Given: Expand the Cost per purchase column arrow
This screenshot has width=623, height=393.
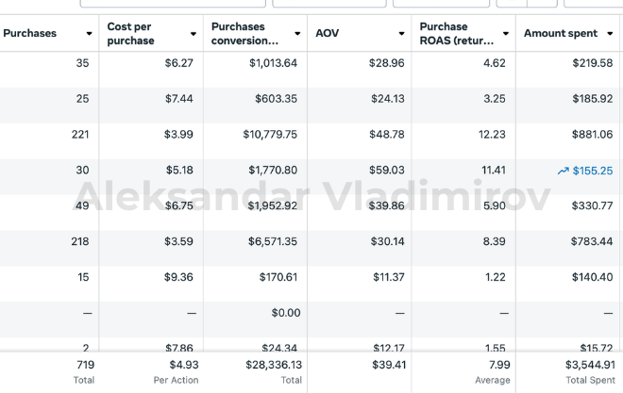Looking at the screenshot, I should (193, 34).
